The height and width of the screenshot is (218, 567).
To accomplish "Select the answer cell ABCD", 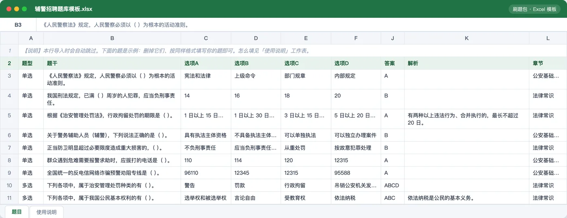I will click(x=392, y=185).
